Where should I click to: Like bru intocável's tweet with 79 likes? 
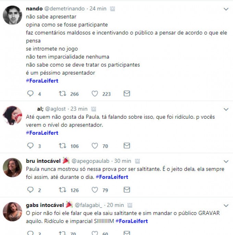coord(95,190)
